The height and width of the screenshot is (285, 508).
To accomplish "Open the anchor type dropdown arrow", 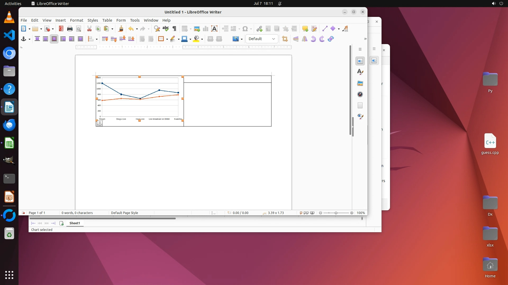I will [29, 39].
